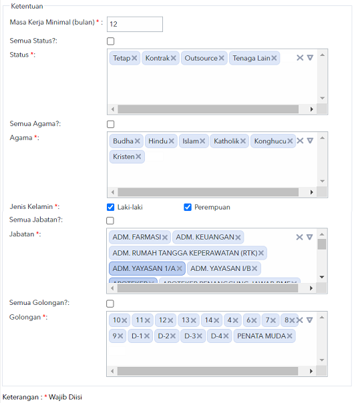This screenshot has width=358, height=403.
Task: Clear all selected Golongan values
Action: click(x=299, y=320)
